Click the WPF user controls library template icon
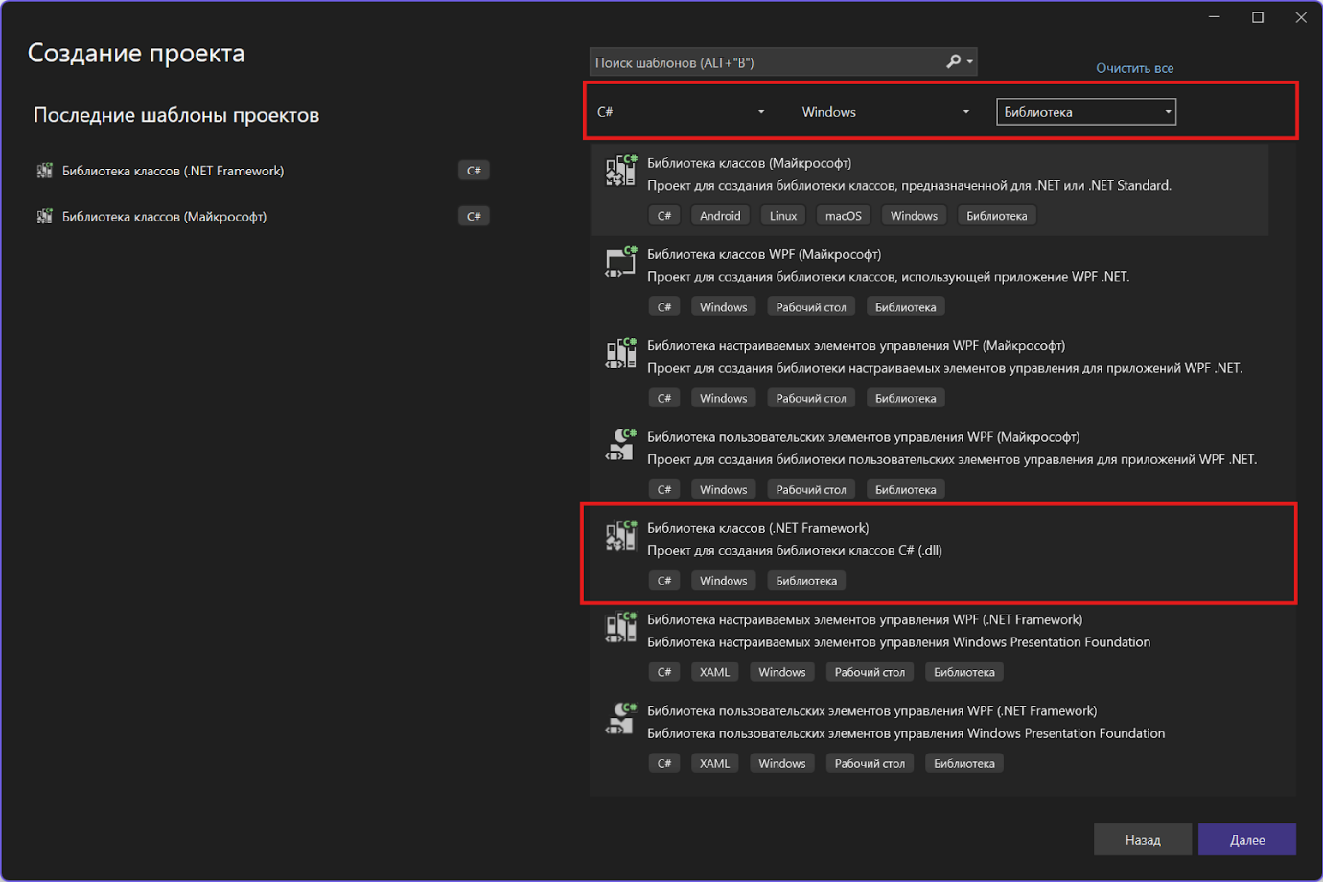The height and width of the screenshot is (882, 1323). pos(620,444)
